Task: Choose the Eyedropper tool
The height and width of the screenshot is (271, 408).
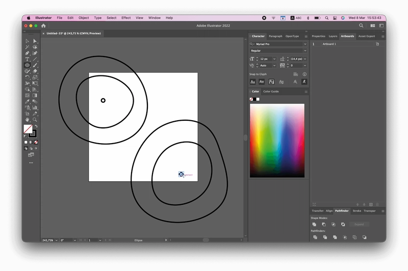Action: 27,101
